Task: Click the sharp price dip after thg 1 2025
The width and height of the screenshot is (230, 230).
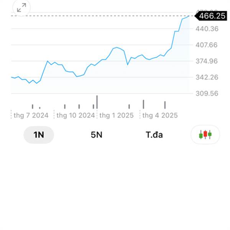Action: tap(128, 64)
